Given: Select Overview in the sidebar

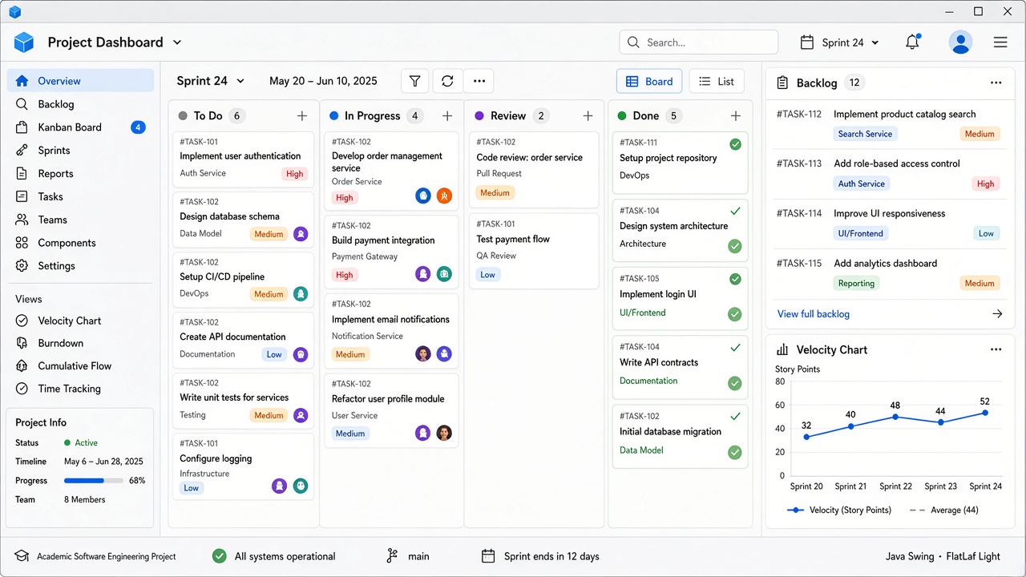Looking at the screenshot, I should tap(80, 81).
